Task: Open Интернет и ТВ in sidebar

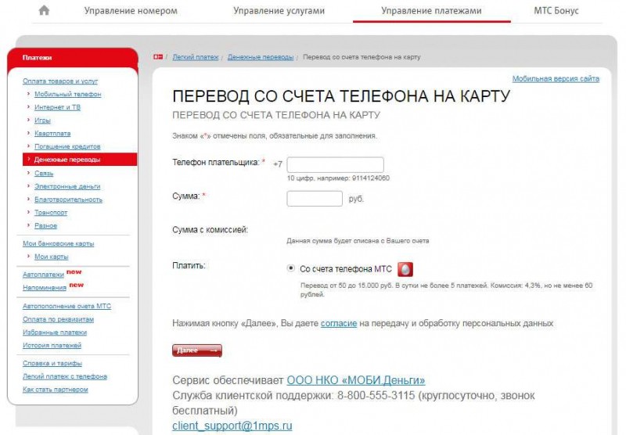Action: point(57,107)
